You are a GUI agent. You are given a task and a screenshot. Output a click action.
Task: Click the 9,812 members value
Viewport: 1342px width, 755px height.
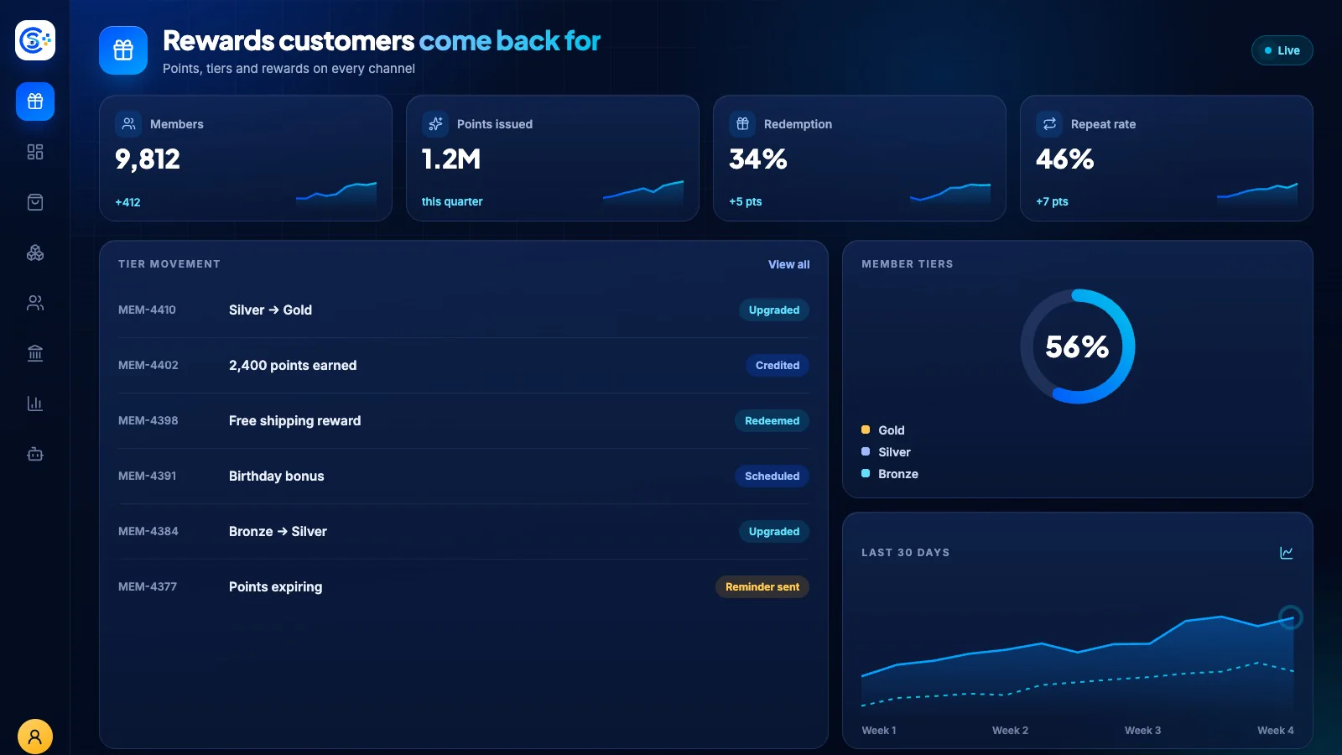[x=148, y=159]
